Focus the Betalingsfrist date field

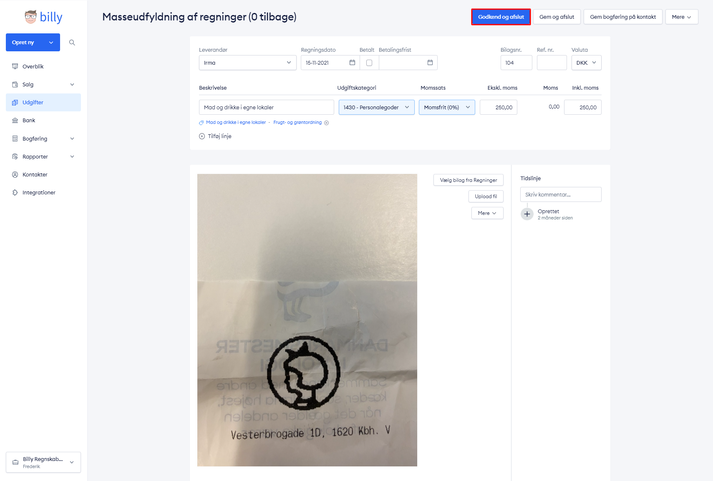pos(408,63)
